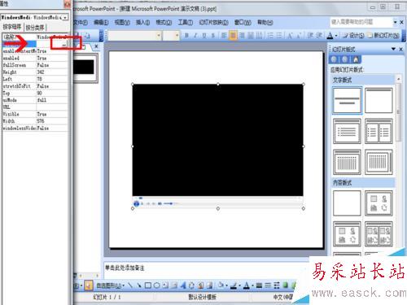Open the 窗口 (Window) menu
Viewport: 407px width, 305px height.
(x=243, y=23)
